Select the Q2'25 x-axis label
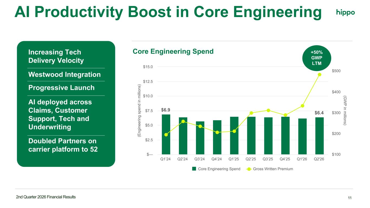Screen dimensions: 370x208 coord(251,159)
